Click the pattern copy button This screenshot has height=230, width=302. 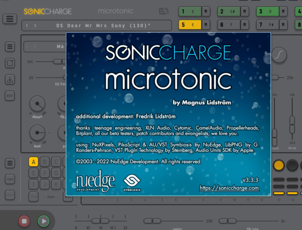pyautogui.click(x=10, y=179)
